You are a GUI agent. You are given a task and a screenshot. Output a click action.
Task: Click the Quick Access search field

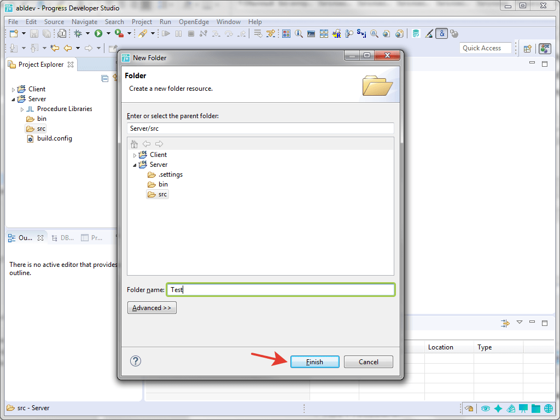(x=486, y=48)
